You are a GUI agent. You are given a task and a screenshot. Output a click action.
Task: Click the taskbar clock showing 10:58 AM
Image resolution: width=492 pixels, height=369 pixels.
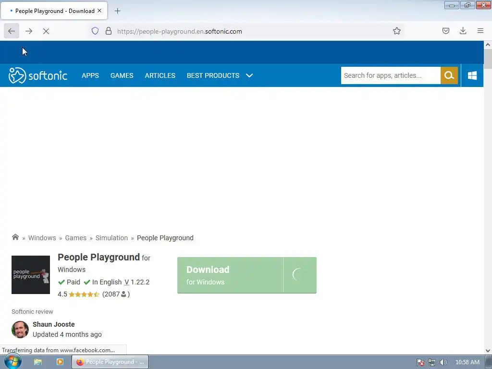click(x=467, y=362)
